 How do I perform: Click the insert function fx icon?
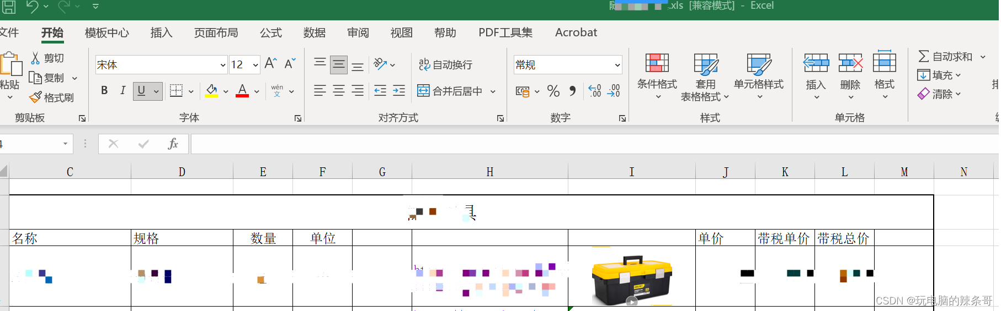[173, 144]
